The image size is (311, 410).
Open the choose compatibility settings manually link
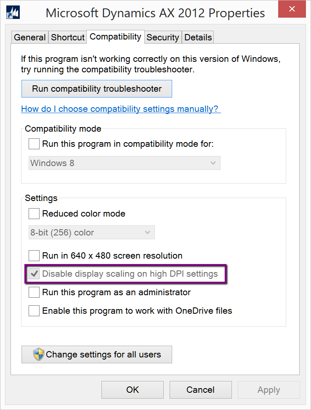click(120, 109)
